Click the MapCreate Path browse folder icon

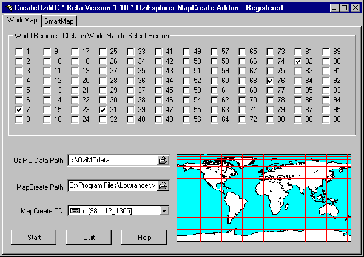coord(163,185)
